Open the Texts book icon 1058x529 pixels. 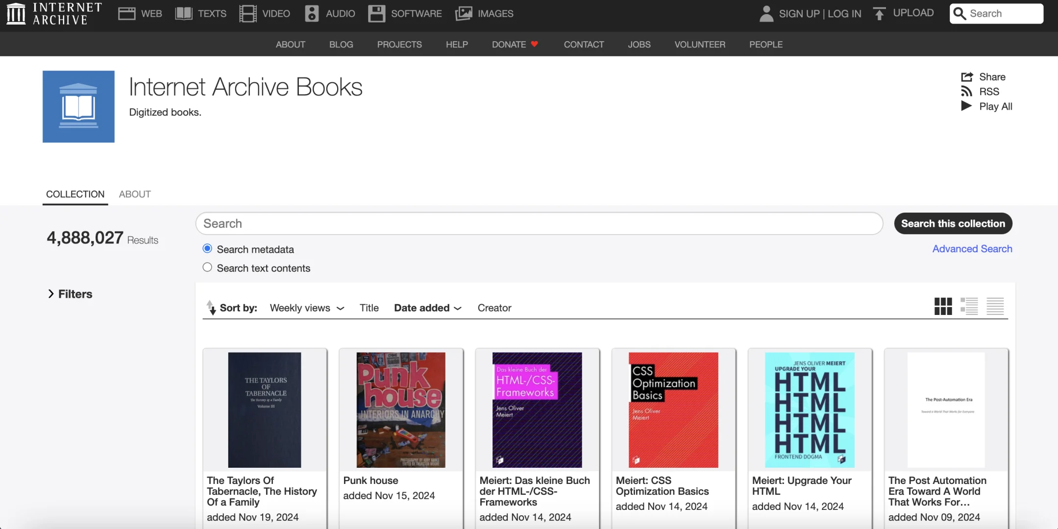tap(184, 13)
